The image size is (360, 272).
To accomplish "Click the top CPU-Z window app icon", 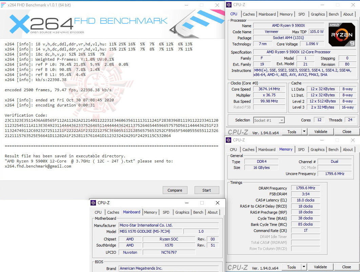I will [x=229, y=5].
